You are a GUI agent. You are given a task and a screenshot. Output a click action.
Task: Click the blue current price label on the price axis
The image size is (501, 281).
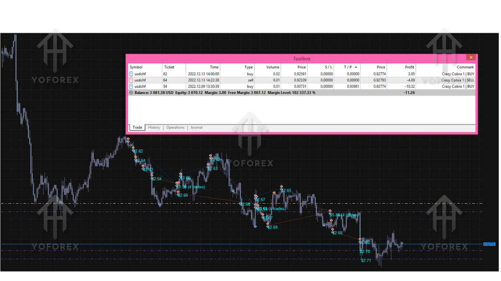[x=489, y=244]
